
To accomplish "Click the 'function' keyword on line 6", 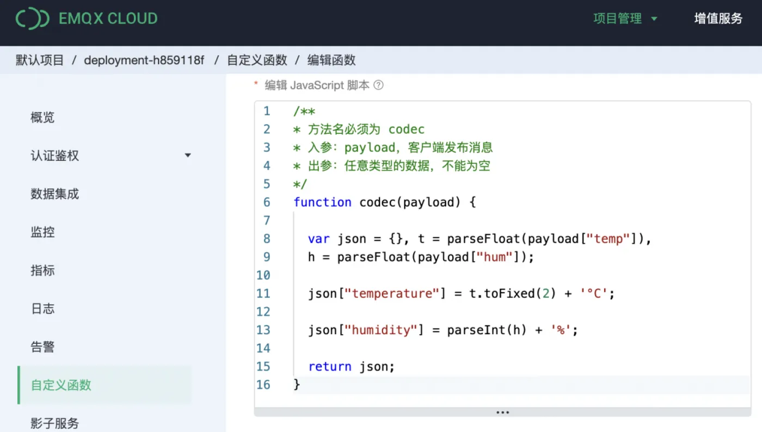I will 323,202.
